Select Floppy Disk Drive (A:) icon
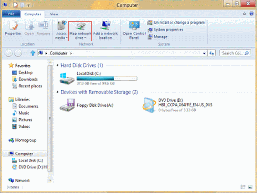The width and height of the screenshot is (257, 193). click(x=67, y=105)
